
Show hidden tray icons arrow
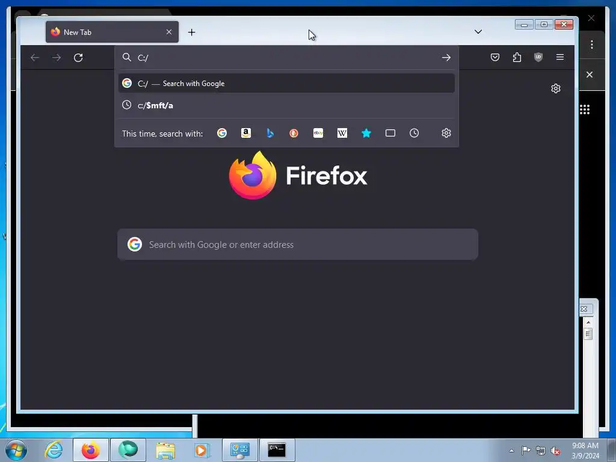point(511,451)
